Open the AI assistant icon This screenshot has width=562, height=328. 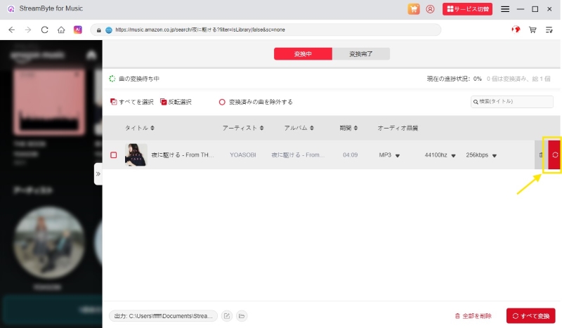coord(78,29)
